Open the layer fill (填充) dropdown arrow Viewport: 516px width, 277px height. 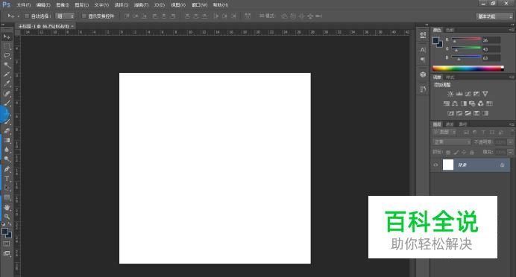click(x=510, y=152)
